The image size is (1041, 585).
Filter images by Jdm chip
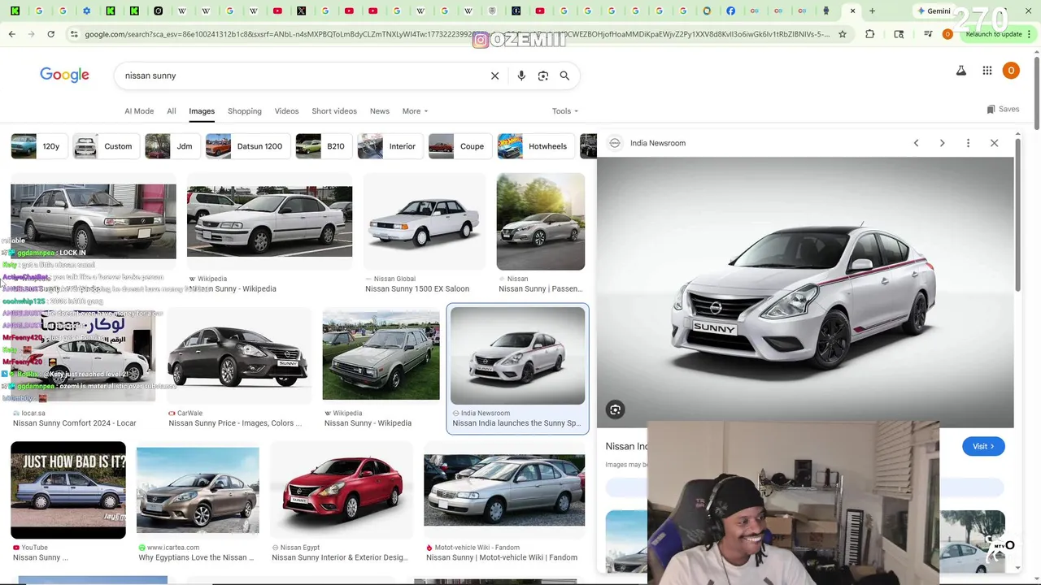coord(171,146)
